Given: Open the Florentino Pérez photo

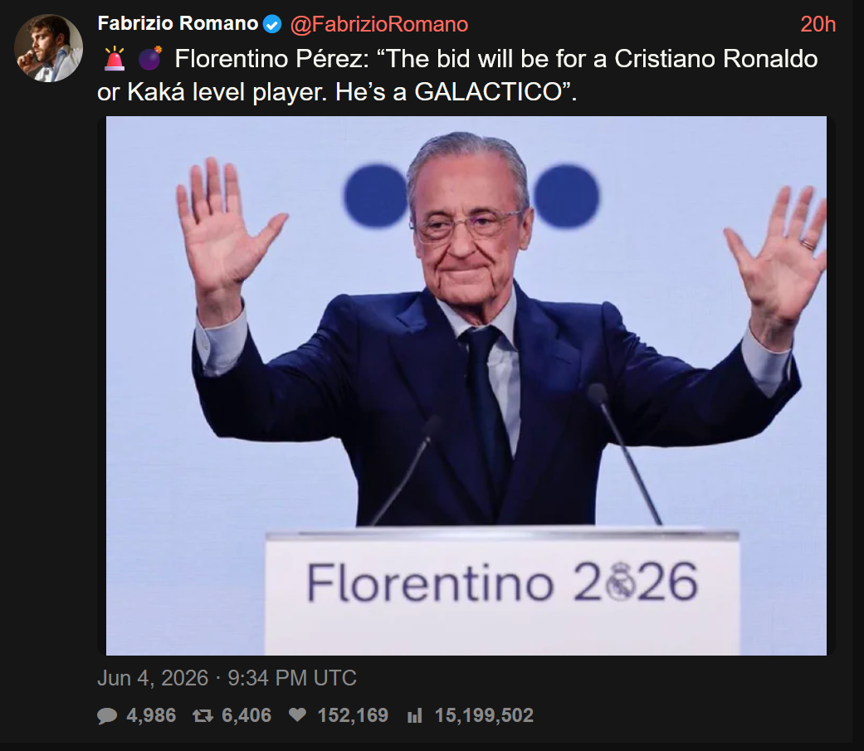Looking at the screenshot, I should (466, 386).
